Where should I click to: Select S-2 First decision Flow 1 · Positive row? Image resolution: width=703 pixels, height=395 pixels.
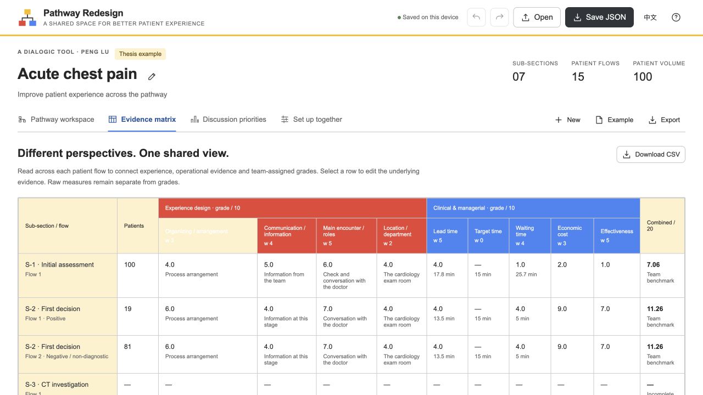tap(351, 317)
